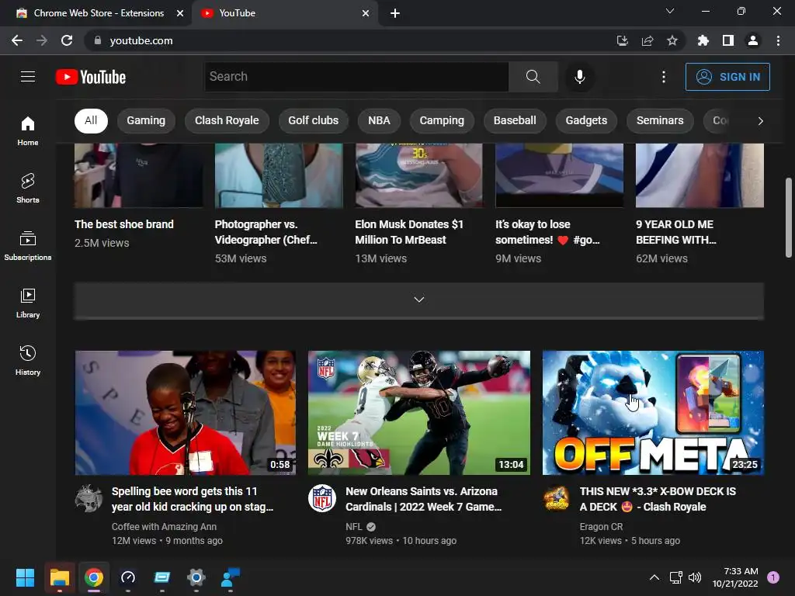Screen dimensions: 795x596
Task: Filter by Seminars chip
Action: [660, 120]
